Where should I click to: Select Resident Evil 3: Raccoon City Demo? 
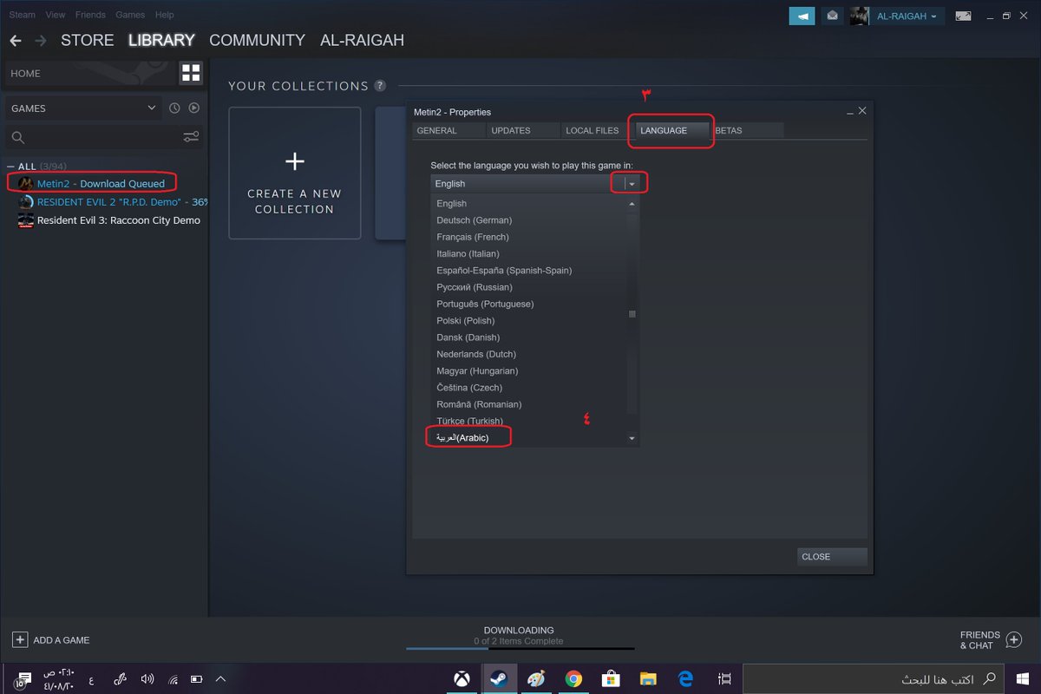(109, 220)
